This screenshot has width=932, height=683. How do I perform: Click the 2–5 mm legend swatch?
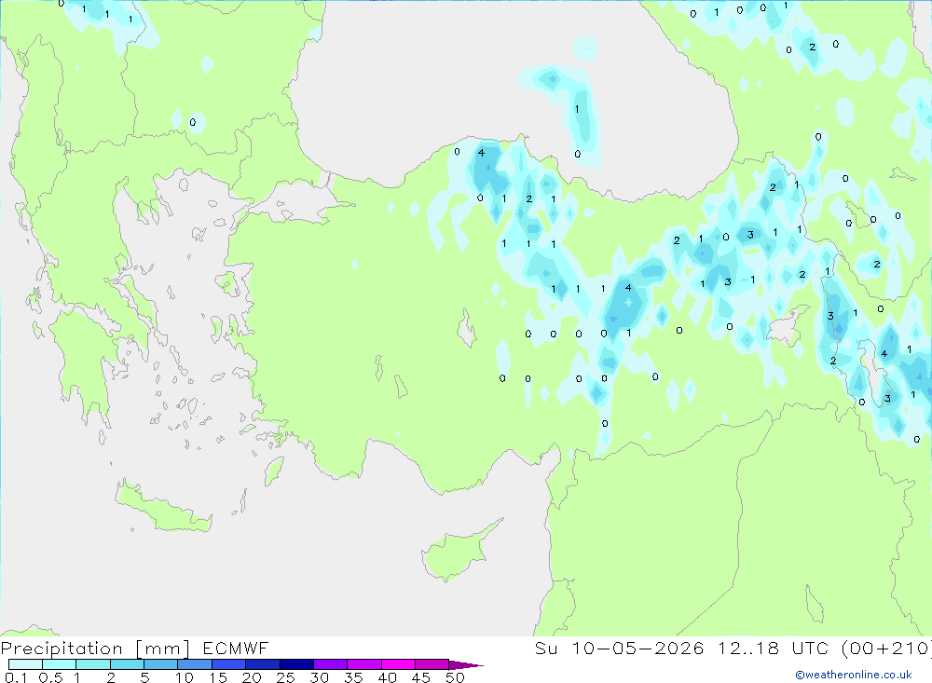(x=127, y=664)
